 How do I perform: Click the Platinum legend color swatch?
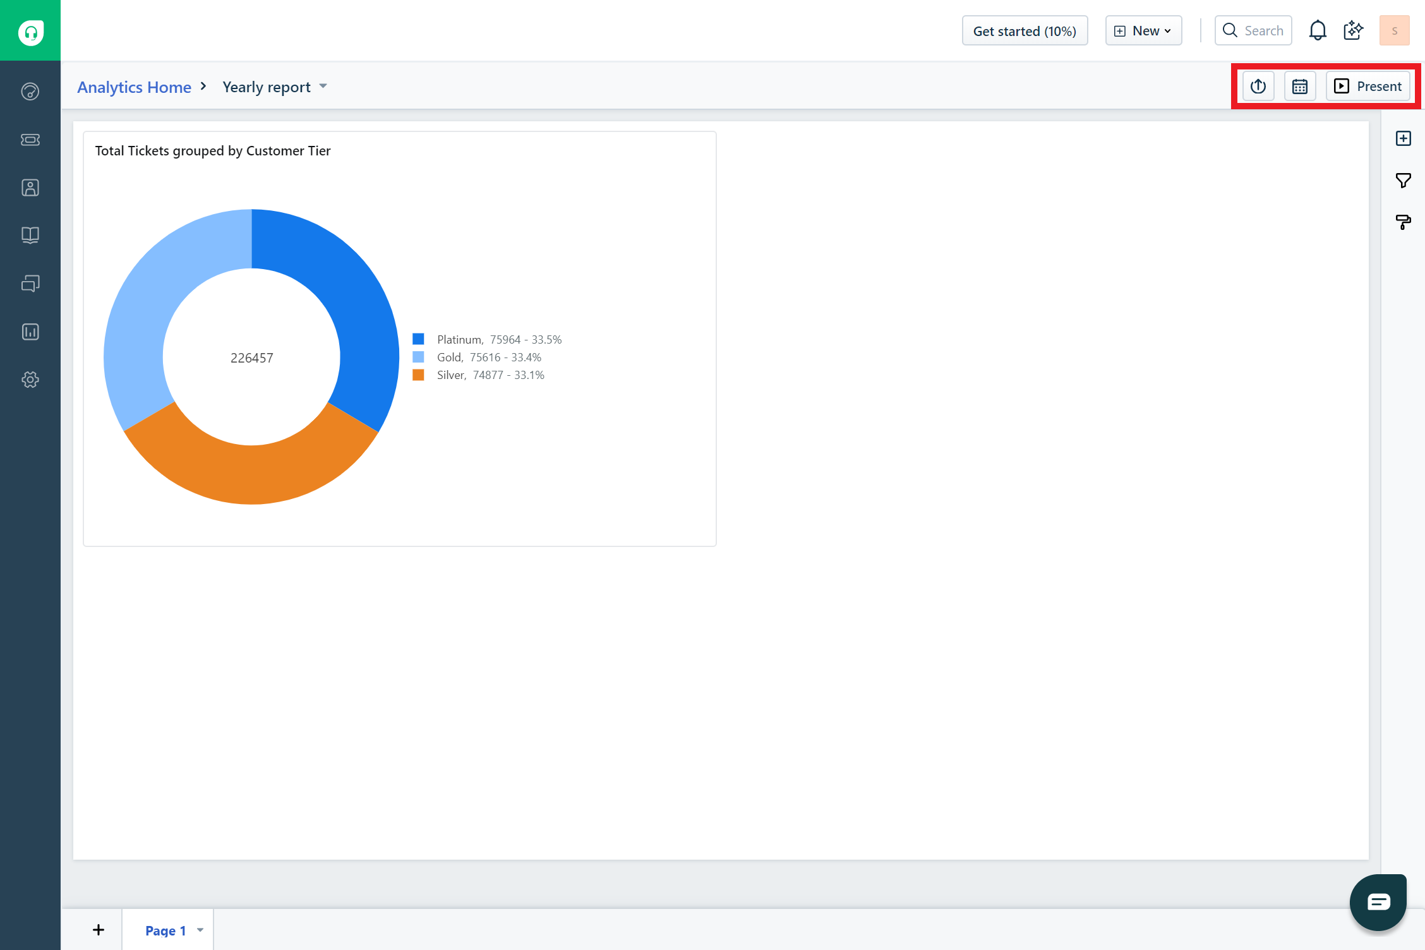coord(418,339)
